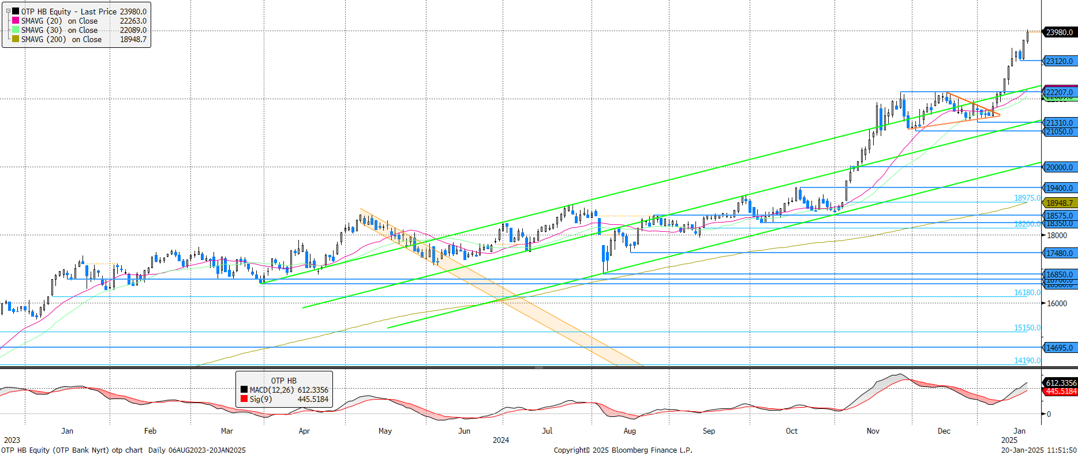
Task: Click the 23980.0 last price axis label
Action: pos(1060,32)
